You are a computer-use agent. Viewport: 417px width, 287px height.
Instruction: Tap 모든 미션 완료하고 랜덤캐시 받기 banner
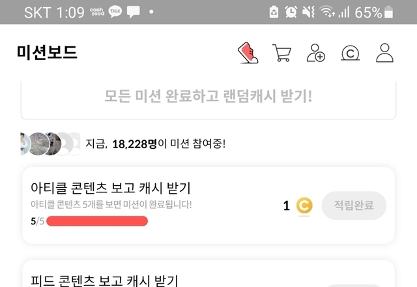click(x=208, y=97)
